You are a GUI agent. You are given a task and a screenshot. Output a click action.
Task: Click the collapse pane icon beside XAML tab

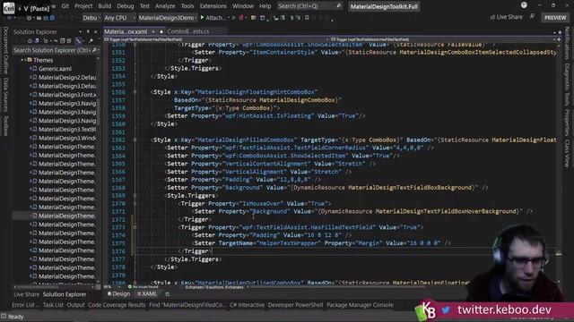(168, 294)
